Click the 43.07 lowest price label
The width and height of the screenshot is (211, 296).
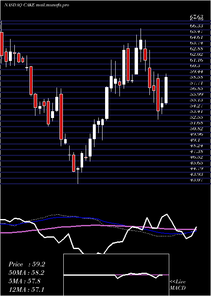(197, 180)
